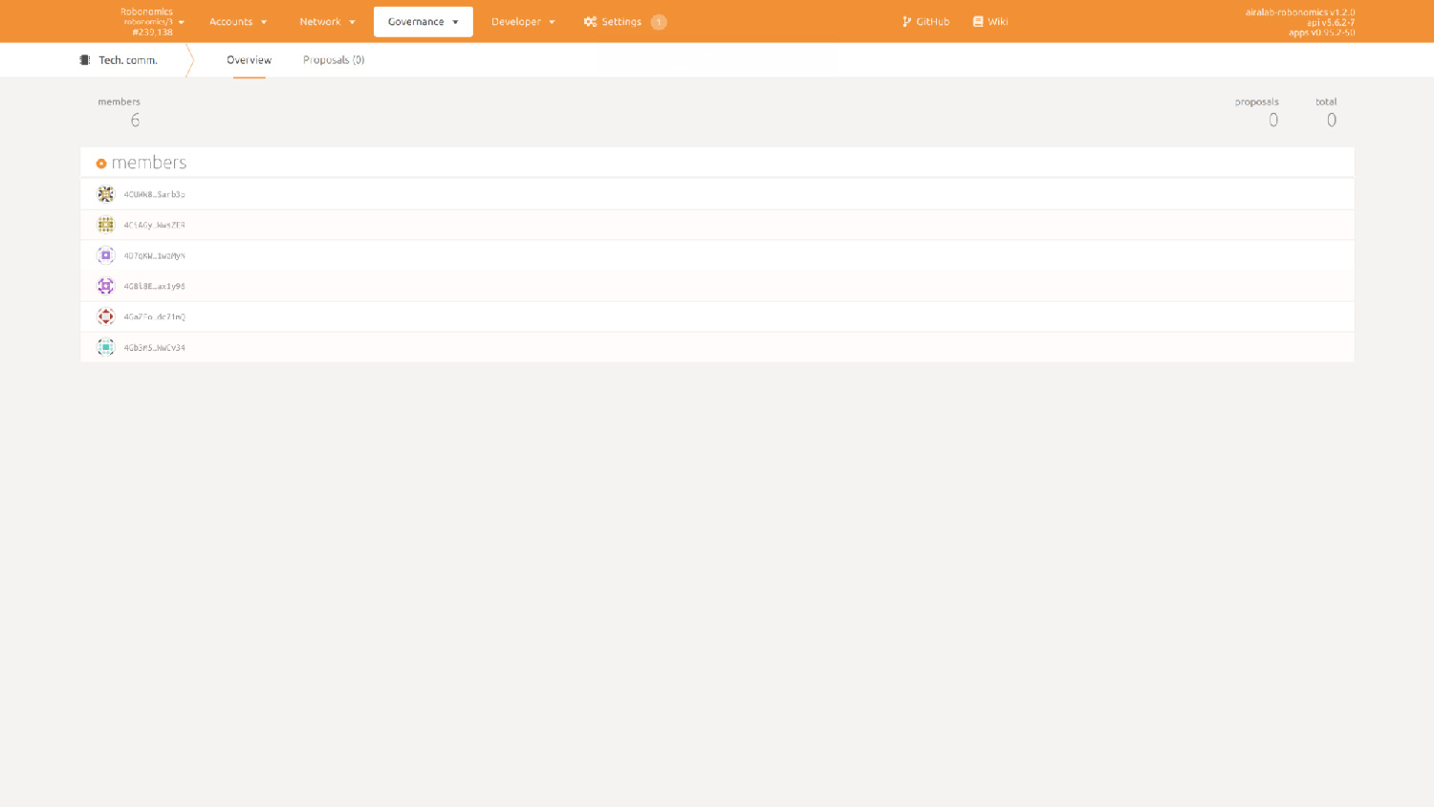This screenshot has width=1434, height=807.
Task: Open the Network dropdown menu
Action: coord(326,21)
